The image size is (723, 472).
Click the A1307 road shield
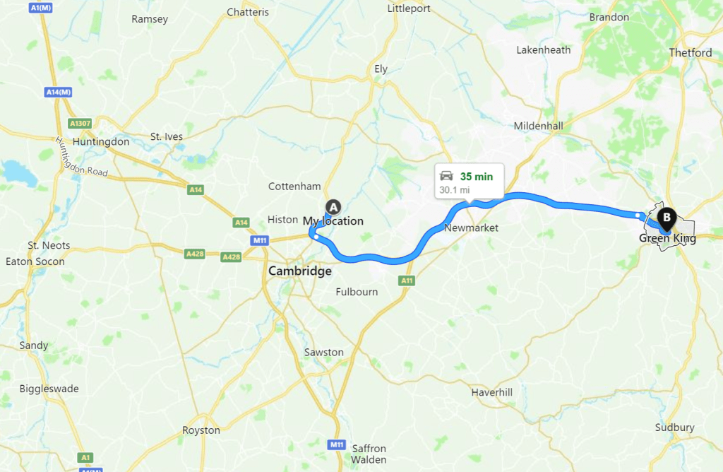(80, 123)
